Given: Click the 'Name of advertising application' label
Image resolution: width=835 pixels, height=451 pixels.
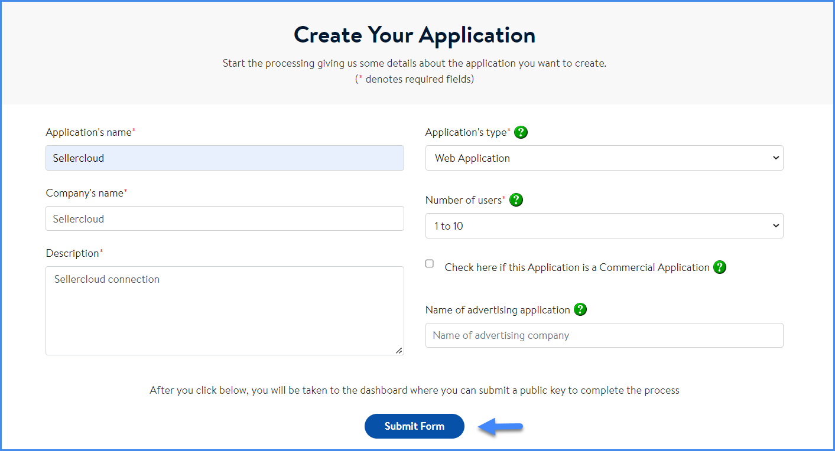Looking at the screenshot, I should coord(498,310).
